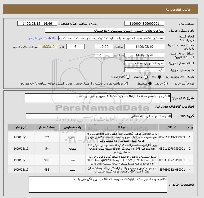Toggle the اسناد خزانه اسلامی payment checkbox

point(126,83)
